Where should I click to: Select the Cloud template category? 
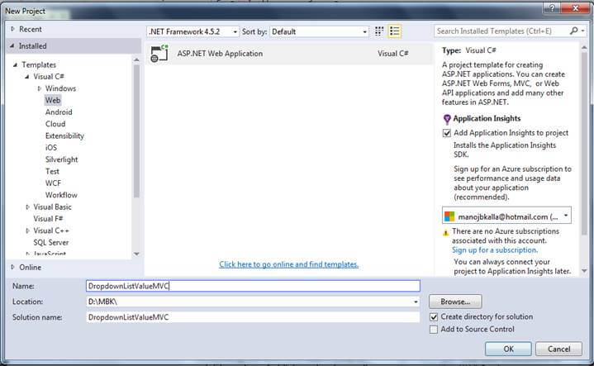coord(55,124)
